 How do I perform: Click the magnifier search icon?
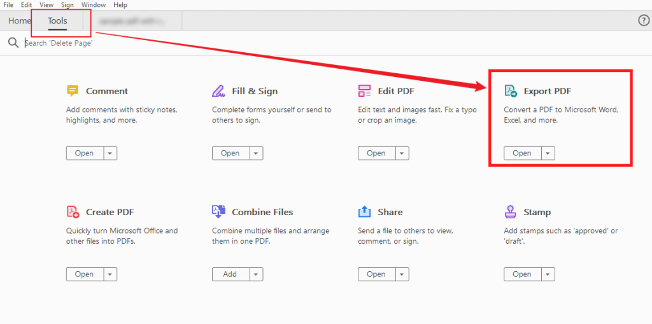tap(13, 43)
